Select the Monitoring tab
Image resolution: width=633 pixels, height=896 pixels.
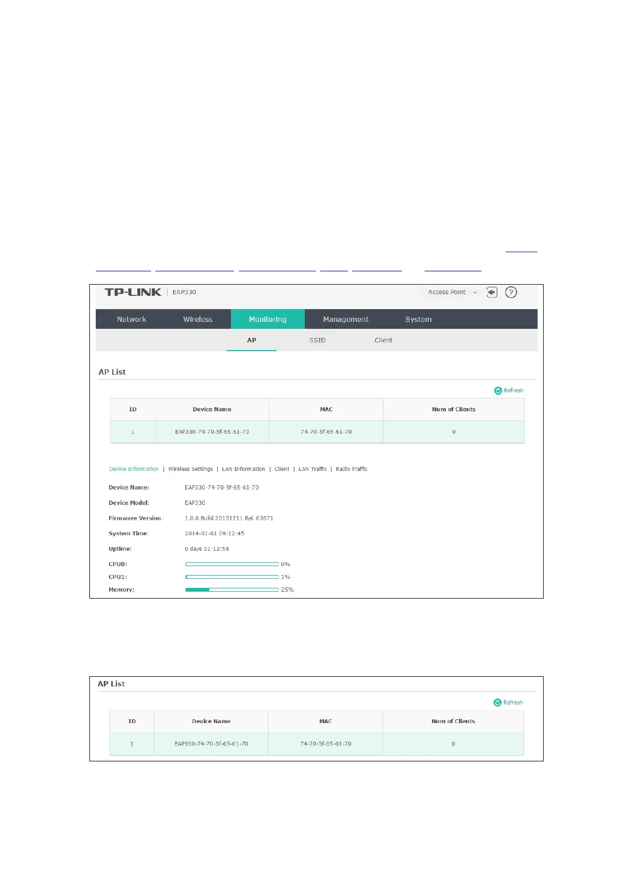pyautogui.click(x=268, y=319)
